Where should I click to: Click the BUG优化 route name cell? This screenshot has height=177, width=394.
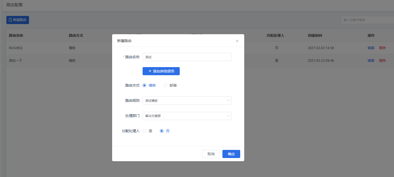click(16, 48)
